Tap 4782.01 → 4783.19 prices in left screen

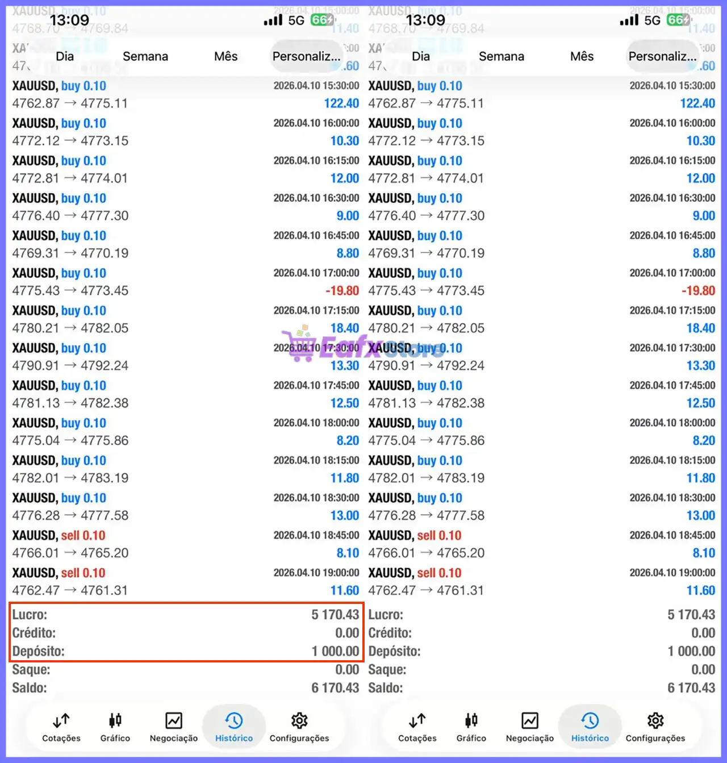click(70, 478)
